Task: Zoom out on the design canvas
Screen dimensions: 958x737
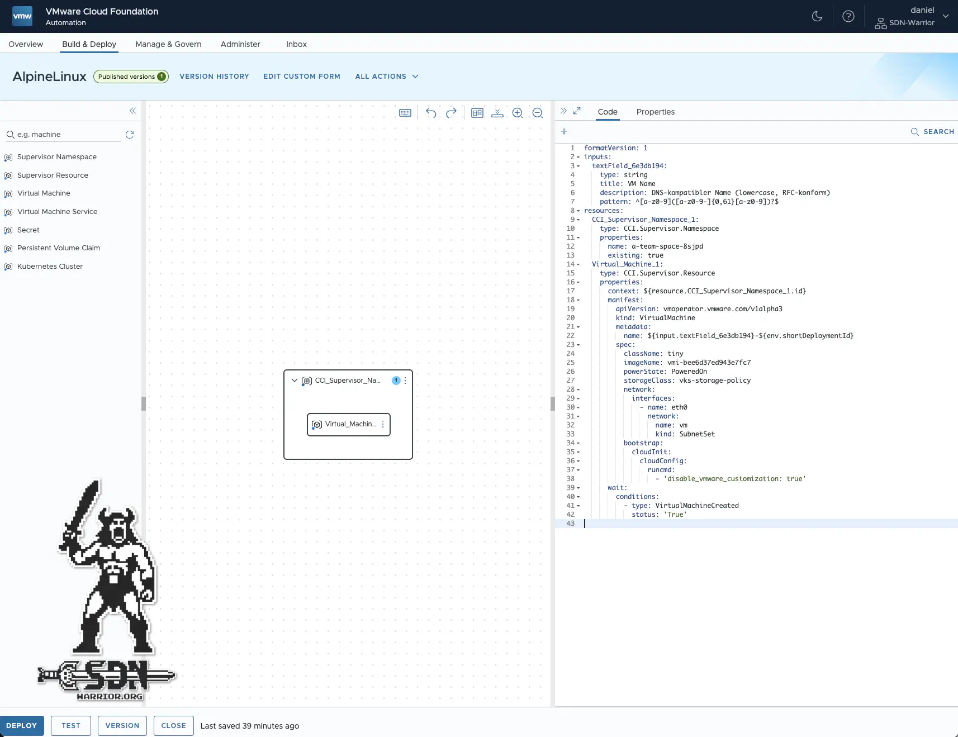Action: pyautogui.click(x=538, y=113)
